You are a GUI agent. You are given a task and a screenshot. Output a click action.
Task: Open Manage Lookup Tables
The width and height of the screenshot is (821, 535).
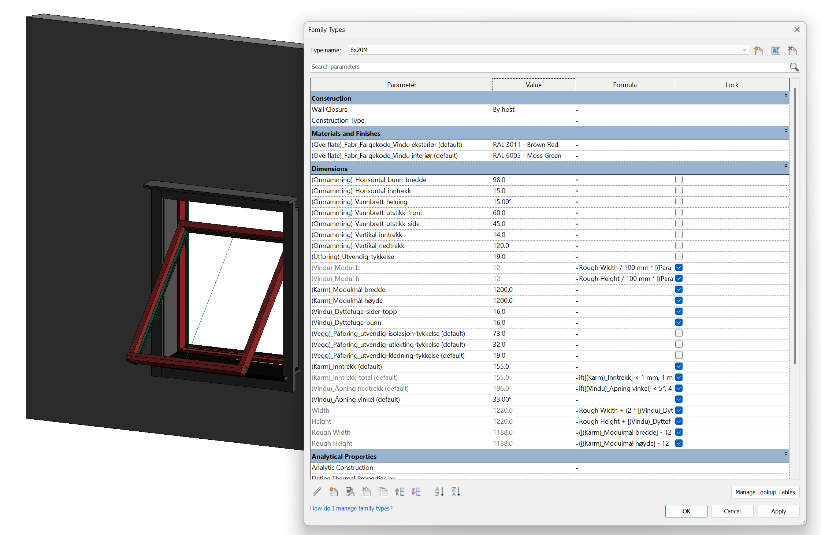coord(765,492)
